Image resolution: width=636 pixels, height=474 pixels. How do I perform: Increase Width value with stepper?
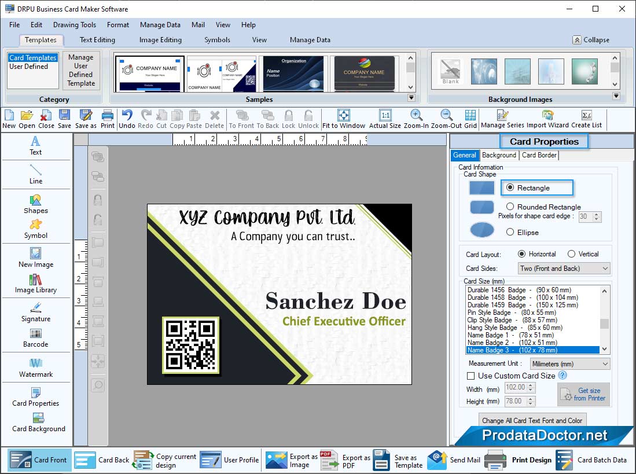(531, 385)
